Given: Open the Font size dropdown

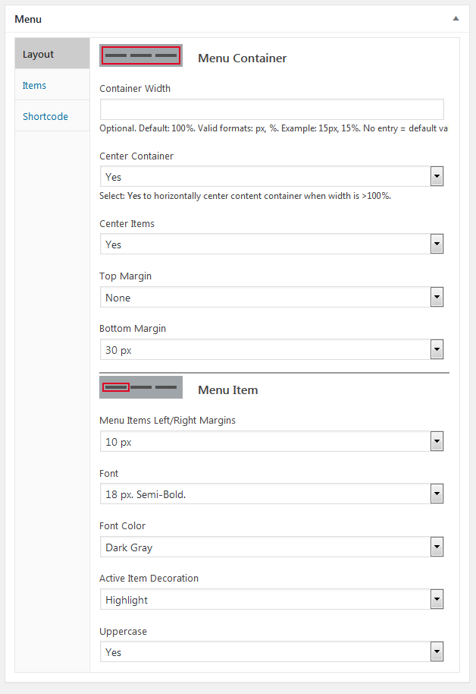Looking at the screenshot, I should (x=271, y=494).
